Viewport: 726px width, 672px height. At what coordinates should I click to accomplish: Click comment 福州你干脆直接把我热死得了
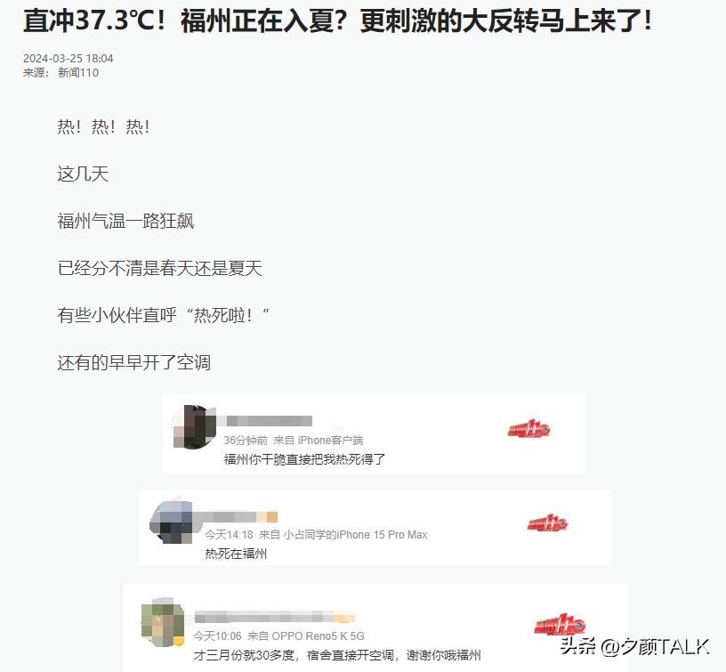tap(304, 459)
